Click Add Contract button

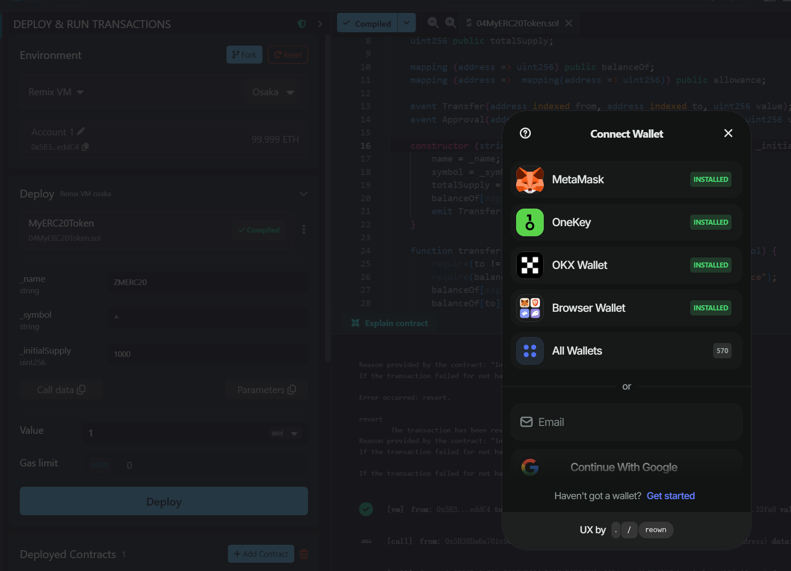point(261,554)
